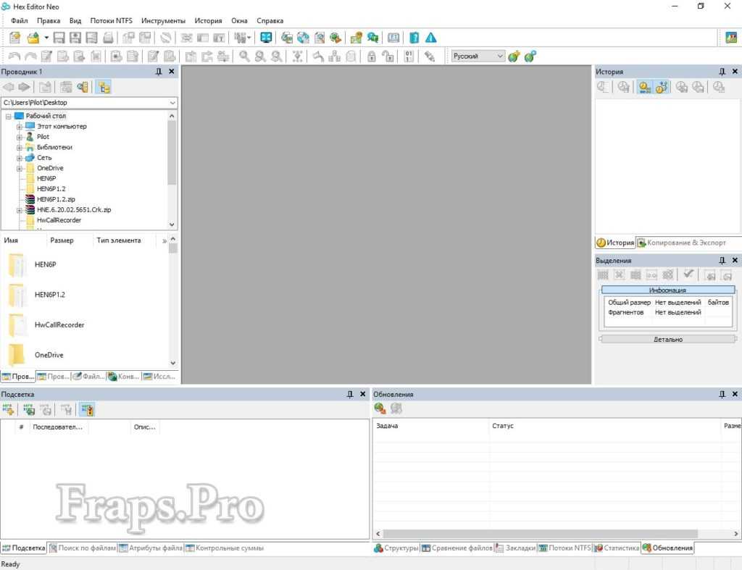Screen dimensions: 742x570
Task: Expand the Библиотеки tree node
Action: coord(20,147)
